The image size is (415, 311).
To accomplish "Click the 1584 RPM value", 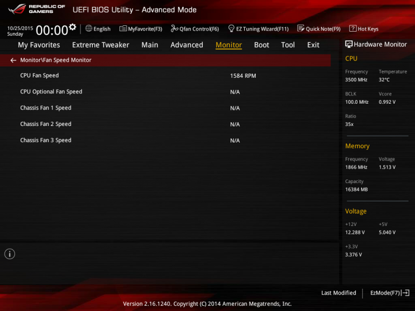I will [x=243, y=76].
